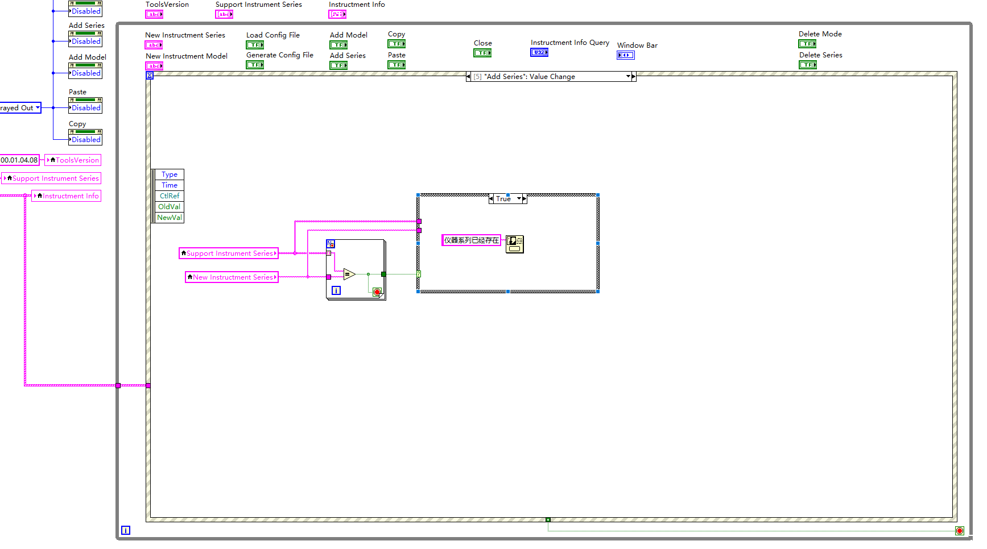
Task: Click the Paste Disabled property node
Action: click(x=85, y=105)
